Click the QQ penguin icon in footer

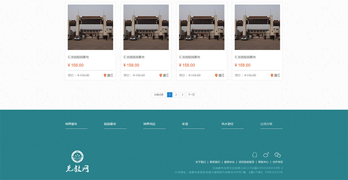[255, 155]
